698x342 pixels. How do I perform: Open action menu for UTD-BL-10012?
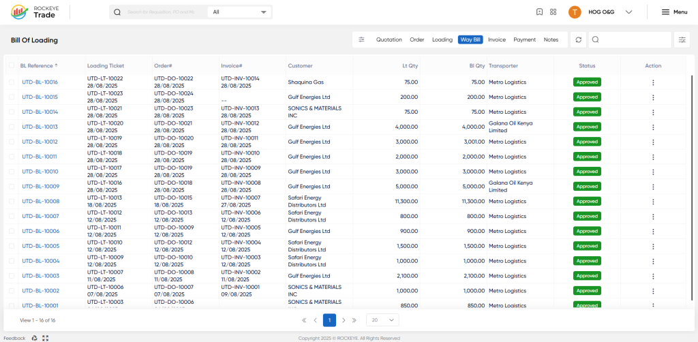[653, 142]
